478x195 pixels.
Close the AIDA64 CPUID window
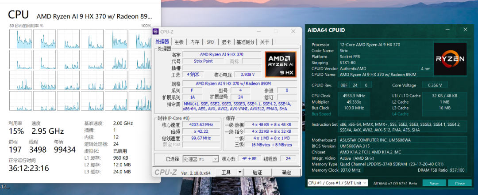465,30
